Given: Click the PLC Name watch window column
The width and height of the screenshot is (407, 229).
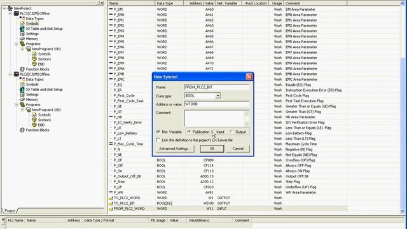Looking at the screenshot, I should (x=15, y=220).
